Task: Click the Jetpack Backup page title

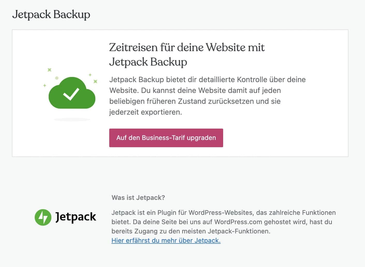Action: click(x=51, y=14)
